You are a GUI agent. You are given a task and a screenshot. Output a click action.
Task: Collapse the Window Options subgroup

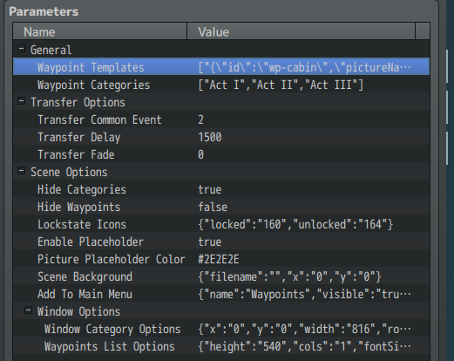tap(28, 310)
